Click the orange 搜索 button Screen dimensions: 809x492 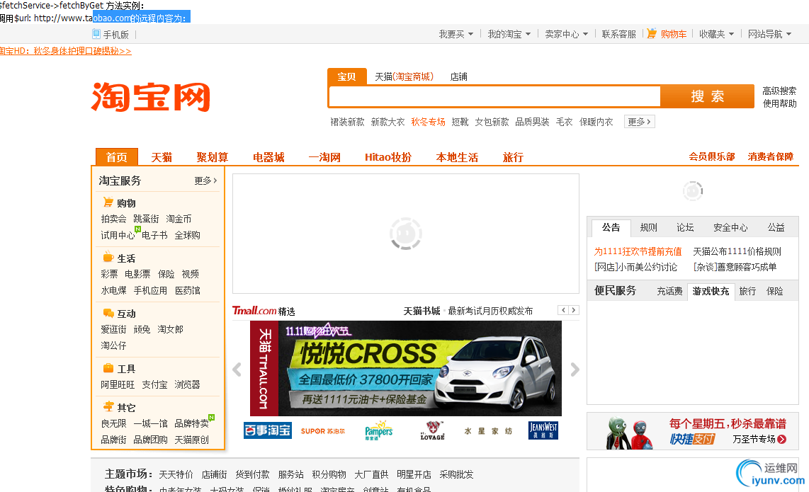click(708, 96)
